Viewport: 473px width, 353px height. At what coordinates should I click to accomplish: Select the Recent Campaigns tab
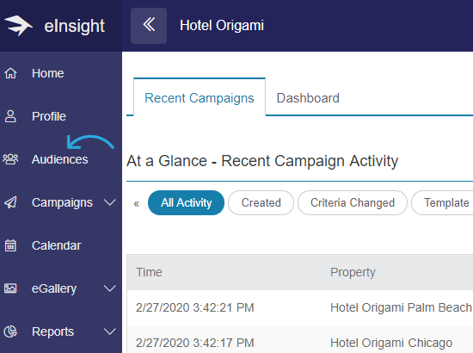200,97
